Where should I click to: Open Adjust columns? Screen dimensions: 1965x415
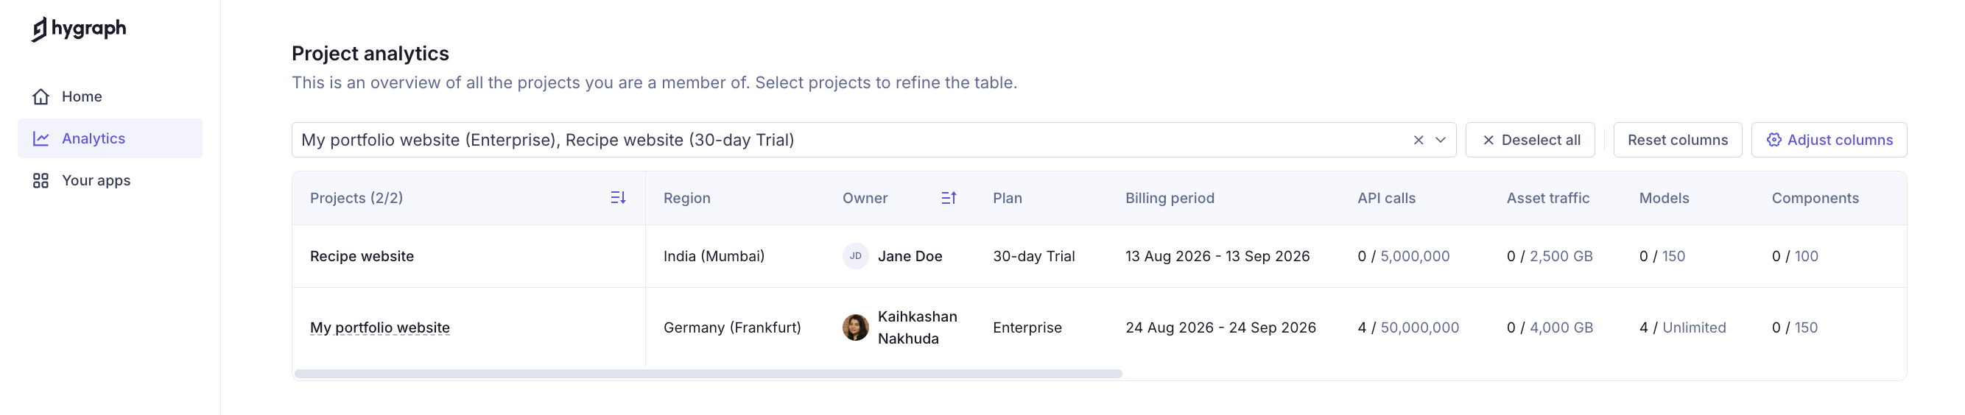tap(1829, 140)
